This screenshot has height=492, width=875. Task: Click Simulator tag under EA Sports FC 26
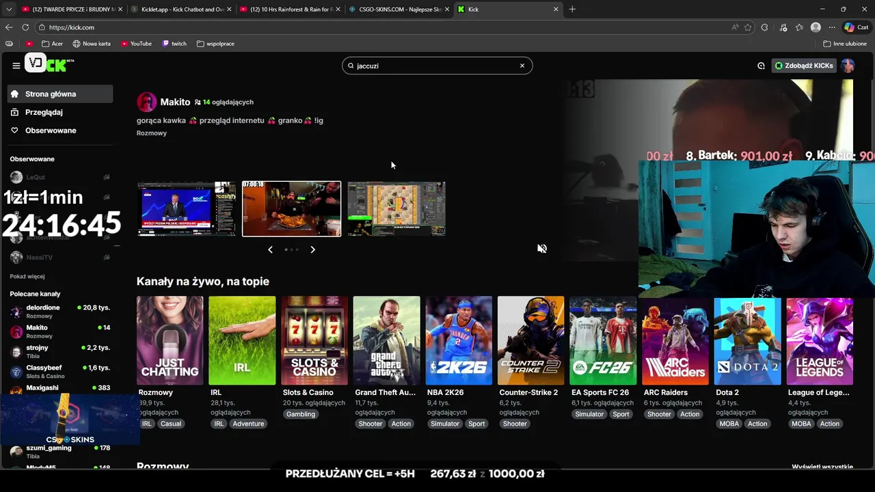click(589, 414)
